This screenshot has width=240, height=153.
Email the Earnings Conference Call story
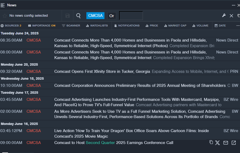click(x=226, y=143)
